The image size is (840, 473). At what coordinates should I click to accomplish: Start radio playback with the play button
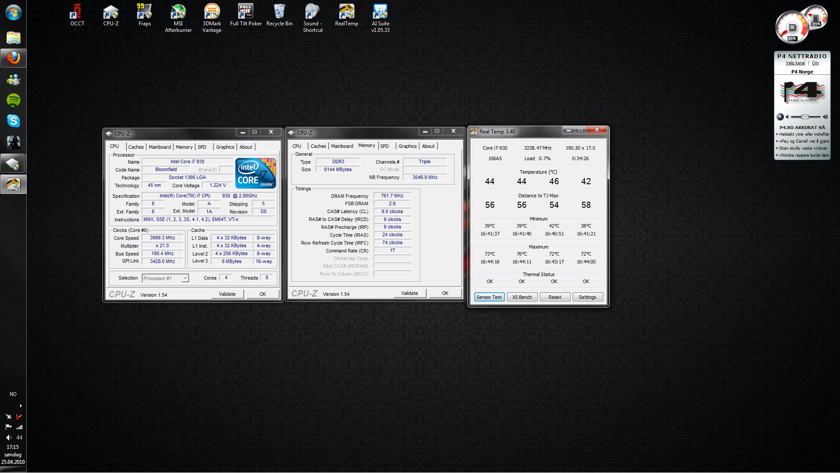780,117
